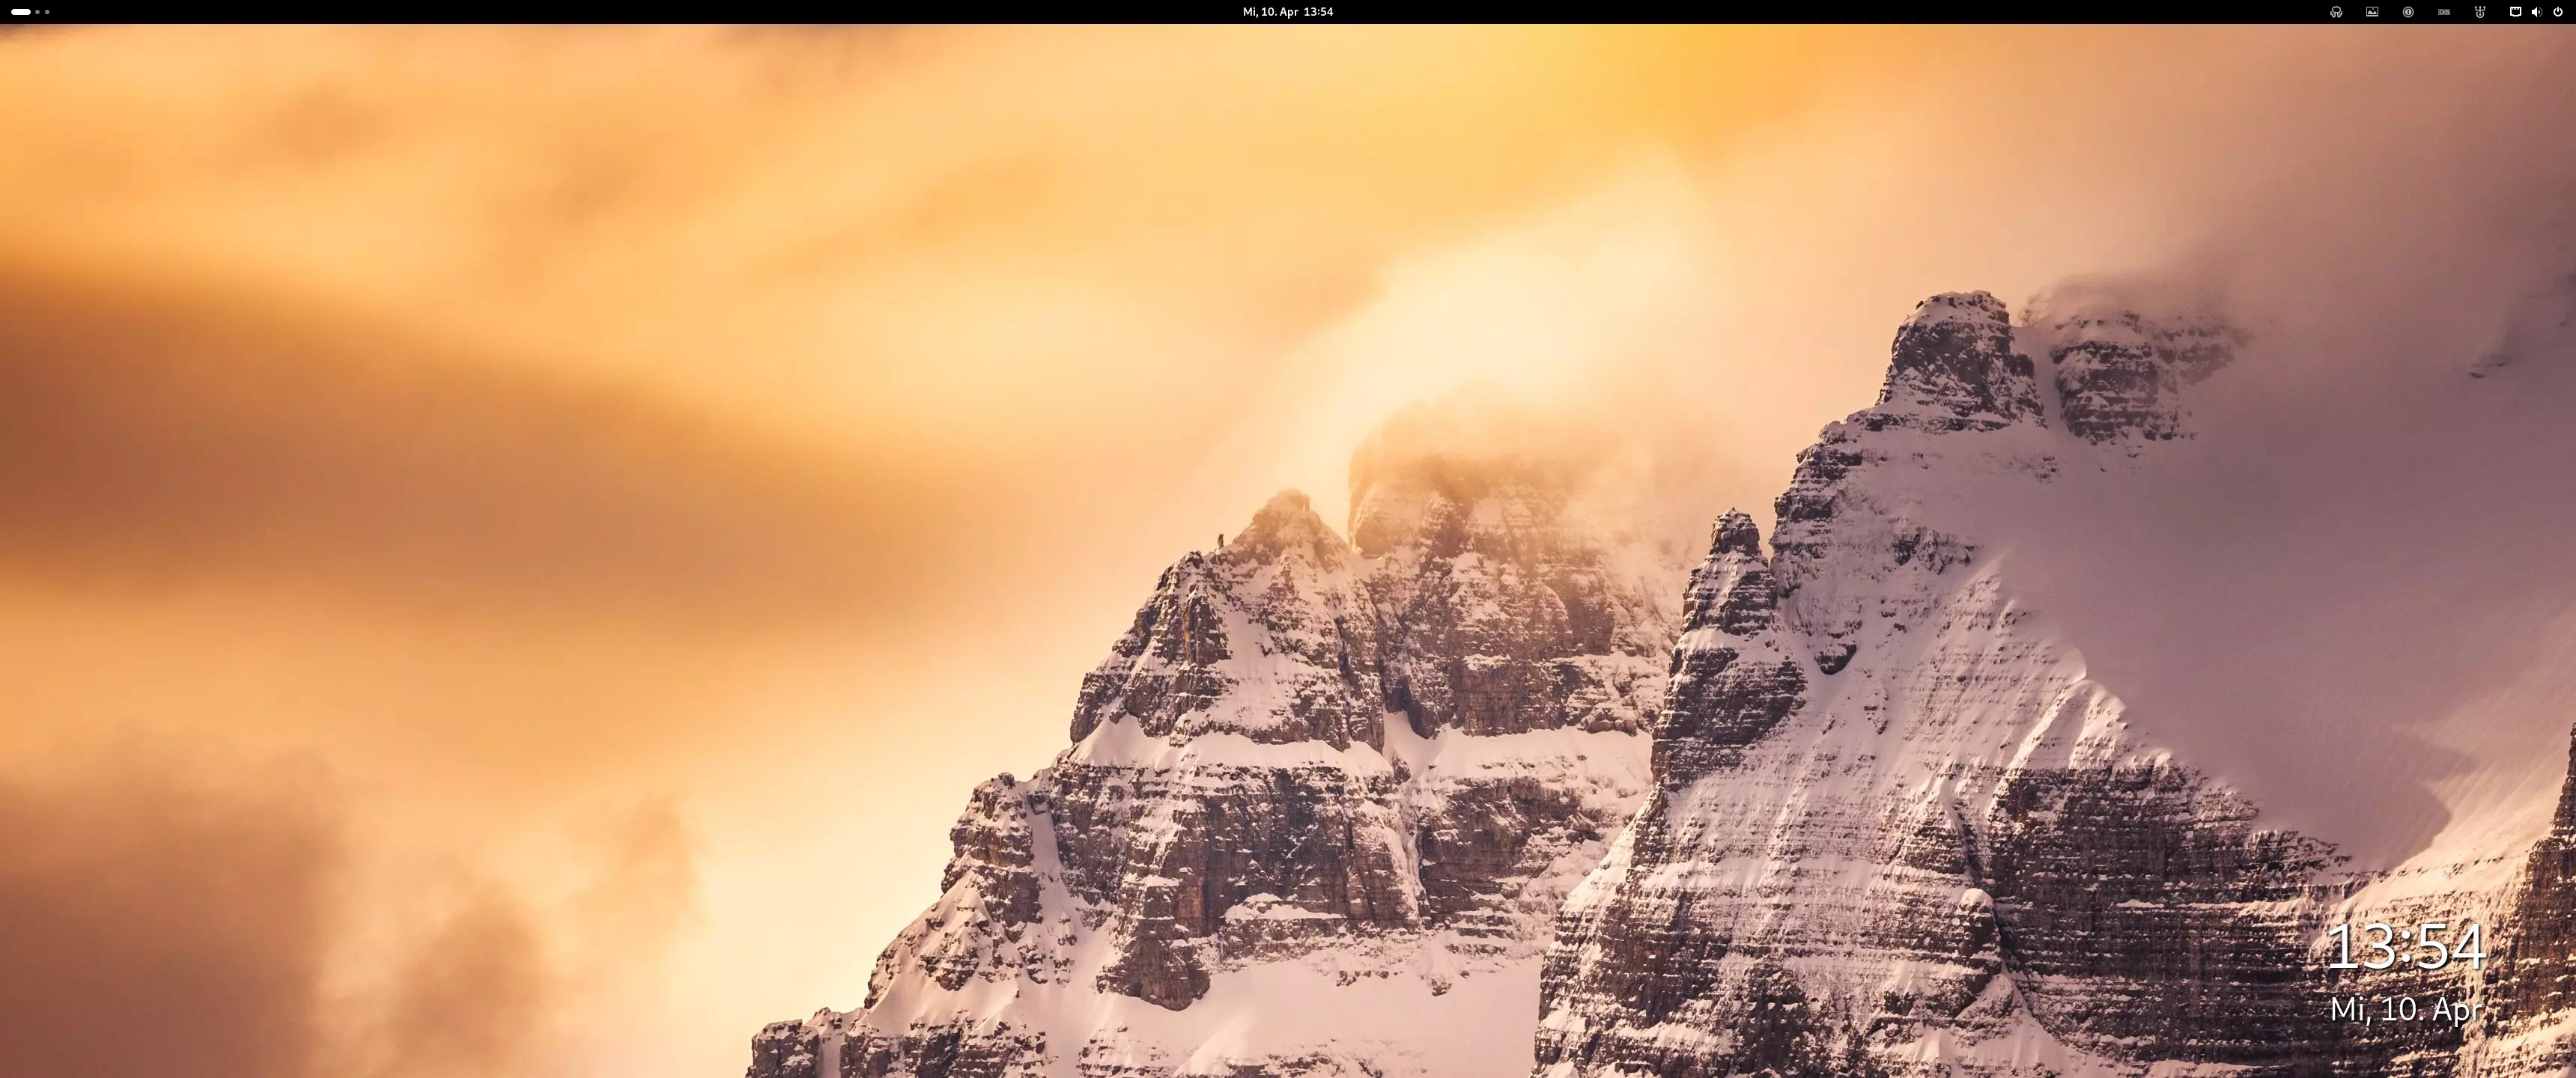Open the Activities workspace indicator
The height and width of the screenshot is (1078, 2576).
click(x=30, y=12)
